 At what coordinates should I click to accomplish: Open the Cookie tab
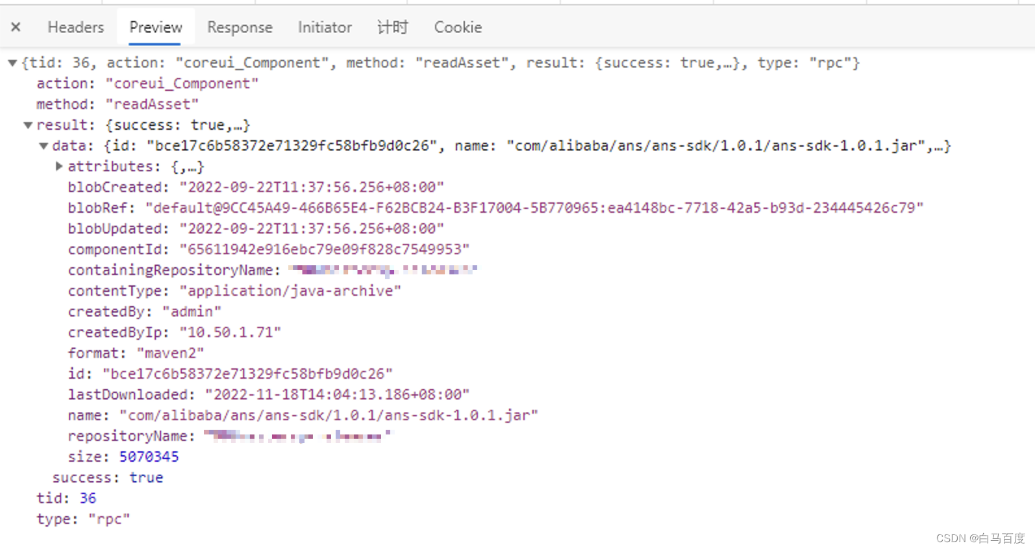pos(458,27)
